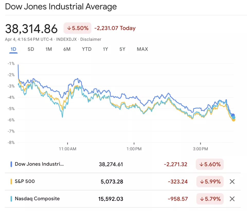This screenshot has height=211, width=247.
Task: Click the blue Dow Jones color swatch
Action: (x=11, y=164)
